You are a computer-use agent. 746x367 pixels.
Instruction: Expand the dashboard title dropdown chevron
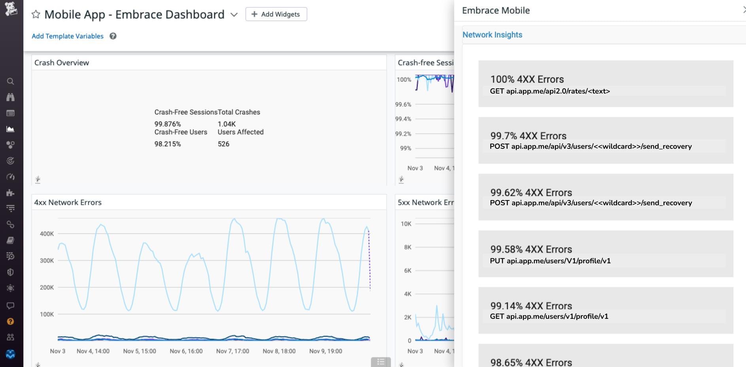[234, 15]
